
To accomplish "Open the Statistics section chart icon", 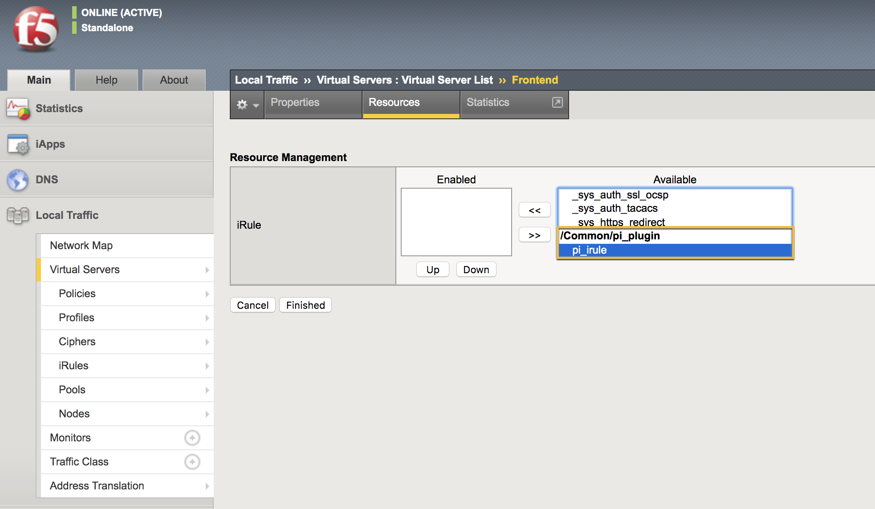I will pyautogui.click(x=18, y=109).
